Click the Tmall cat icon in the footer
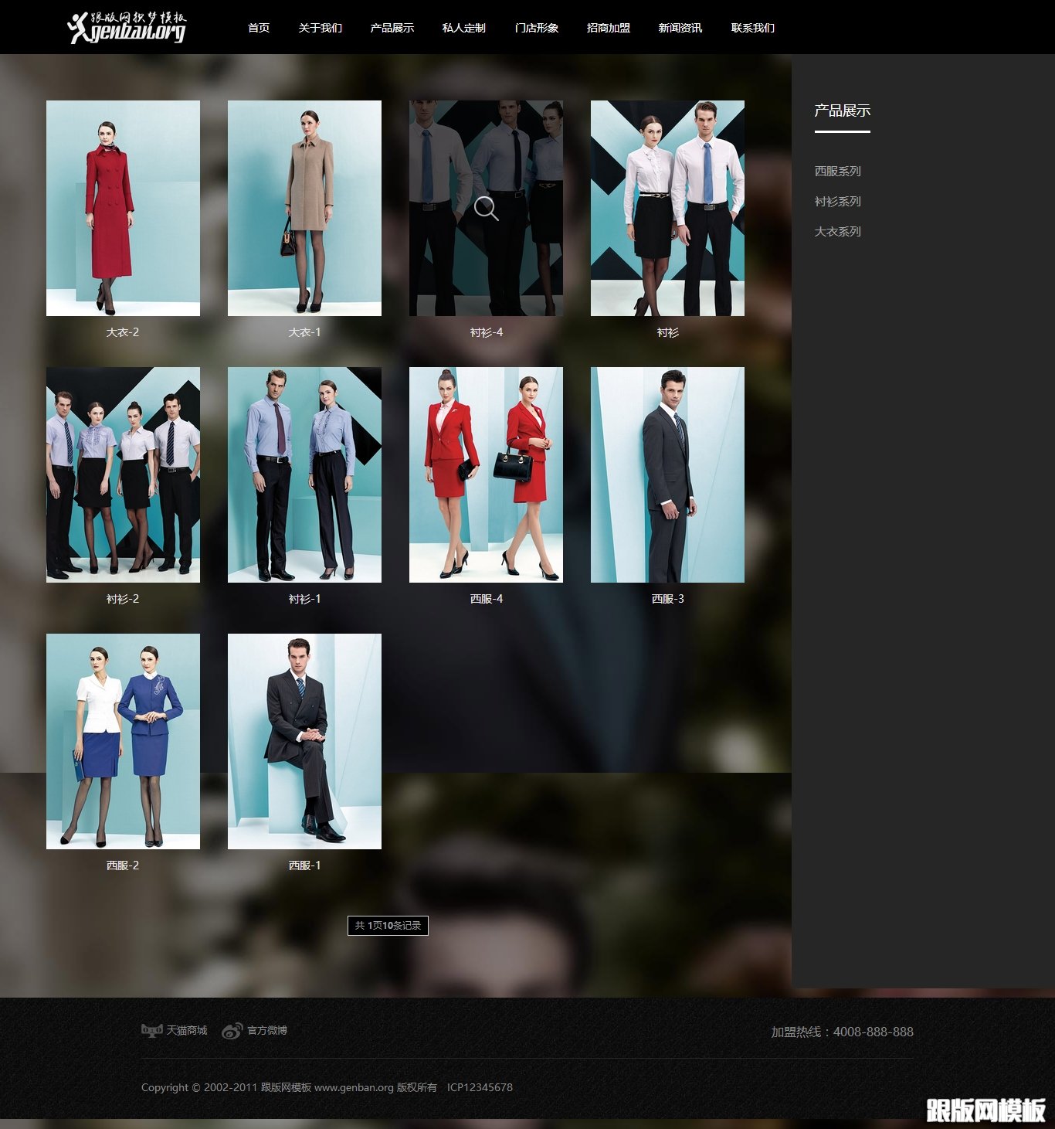The width and height of the screenshot is (1055, 1129). (151, 1030)
